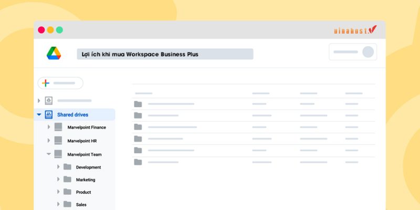The width and height of the screenshot is (420, 210).
Task: Click the green window maximize dot
Action: (59, 30)
